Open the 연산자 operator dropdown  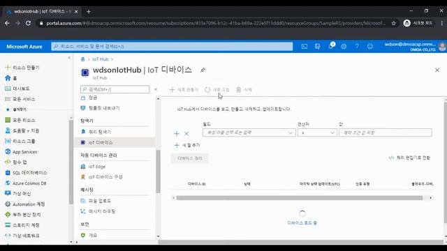click(x=317, y=132)
